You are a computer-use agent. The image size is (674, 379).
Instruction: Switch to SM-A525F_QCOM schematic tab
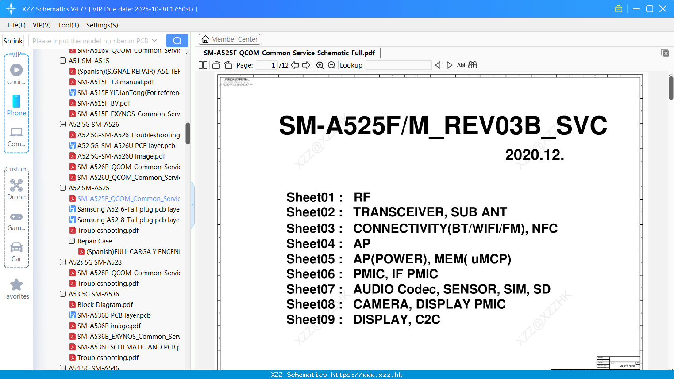coord(289,53)
